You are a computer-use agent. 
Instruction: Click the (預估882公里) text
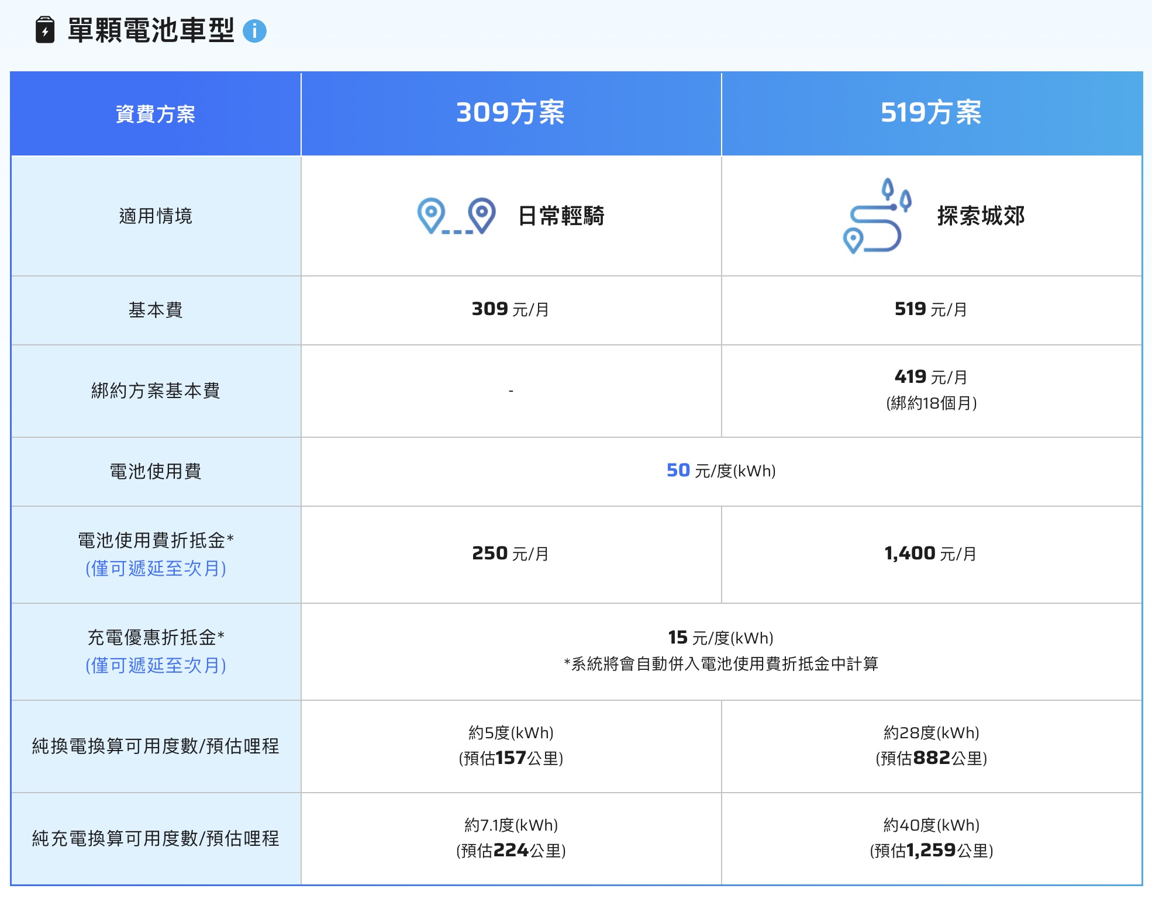[x=932, y=759]
